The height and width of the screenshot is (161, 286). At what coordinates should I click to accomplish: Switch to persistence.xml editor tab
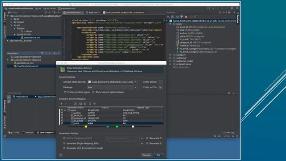72,13
